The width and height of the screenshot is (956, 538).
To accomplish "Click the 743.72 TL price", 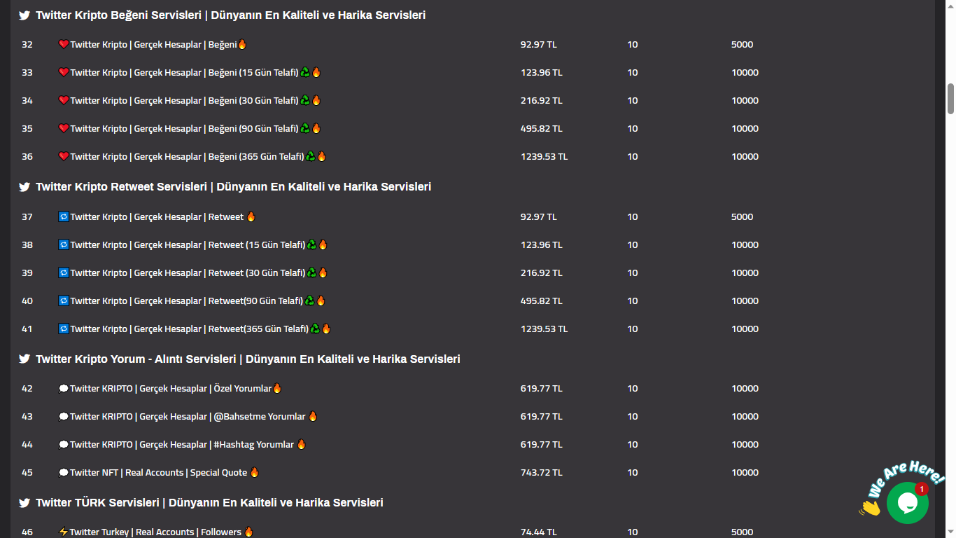I will pos(541,472).
